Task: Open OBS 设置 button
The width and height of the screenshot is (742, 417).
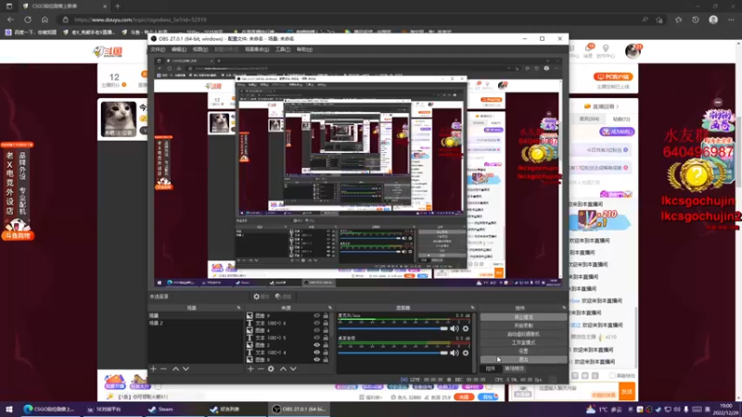Action: (523, 351)
